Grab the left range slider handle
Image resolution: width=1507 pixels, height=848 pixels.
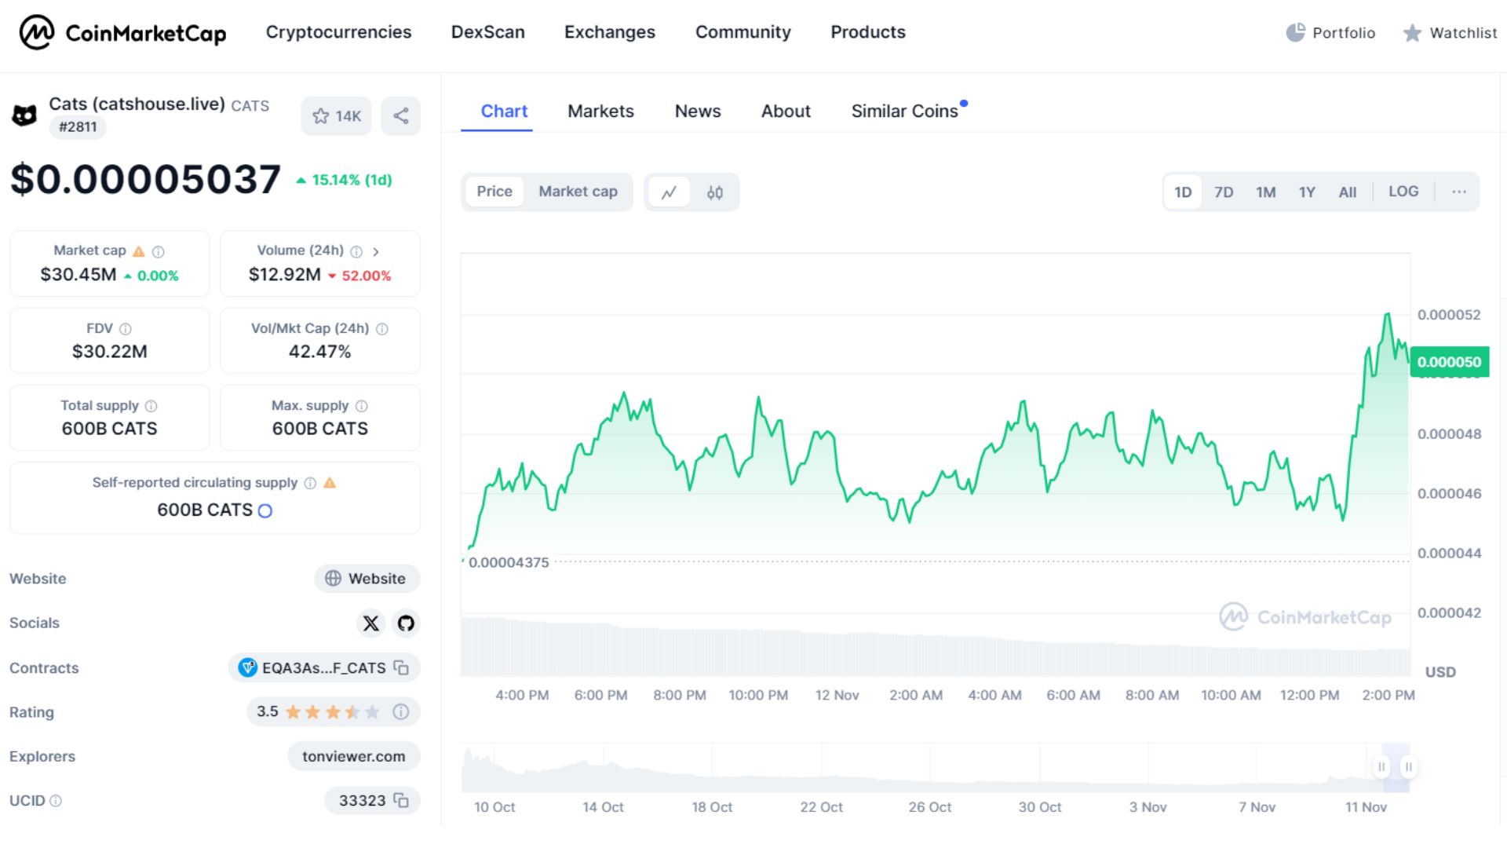click(1381, 767)
